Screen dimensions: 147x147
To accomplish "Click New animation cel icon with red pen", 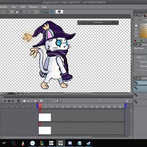I will (36, 101).
